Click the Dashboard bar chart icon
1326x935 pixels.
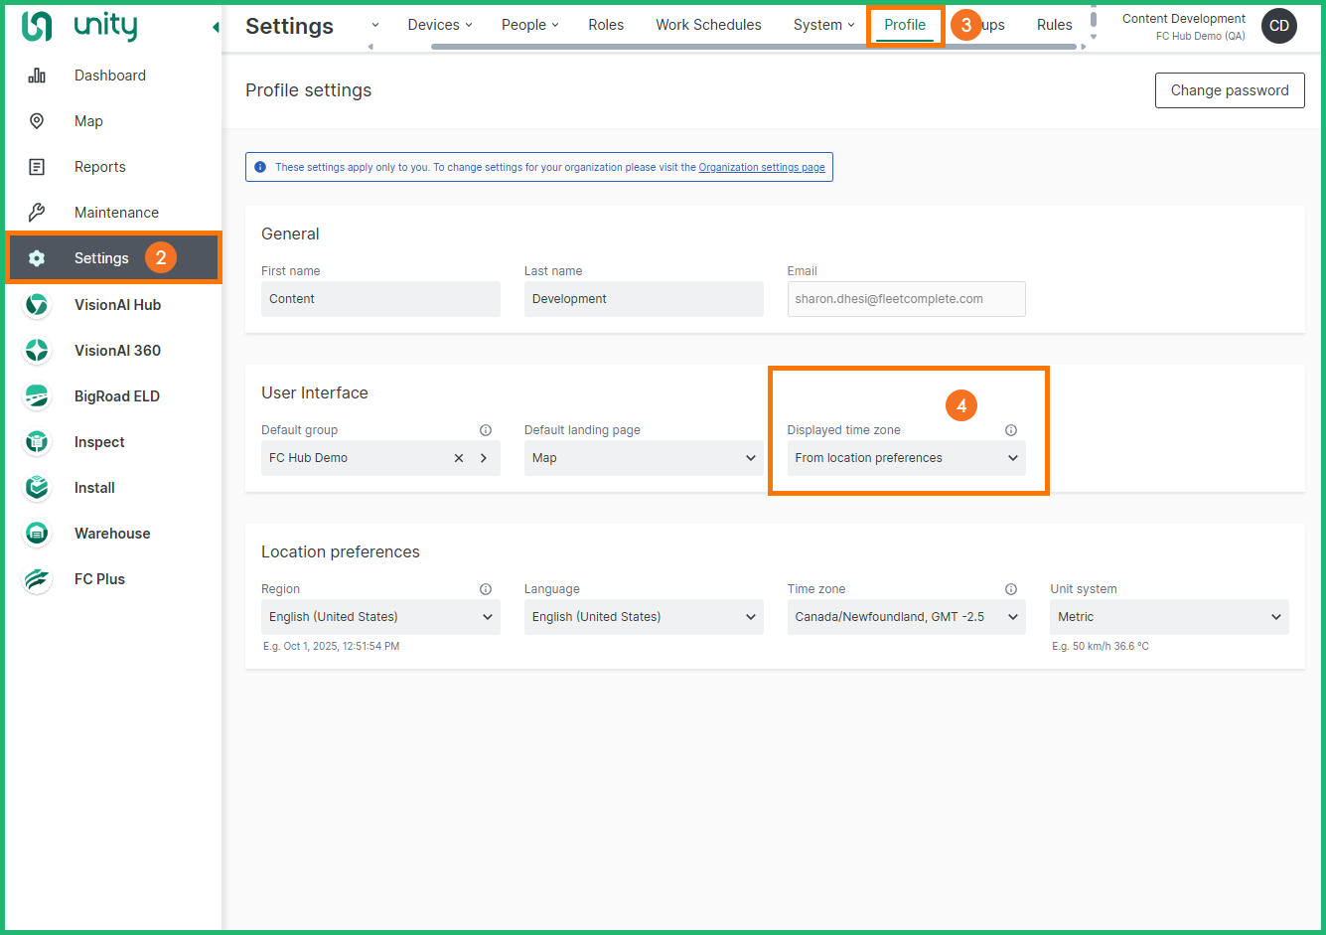click(x=37, y=76)
